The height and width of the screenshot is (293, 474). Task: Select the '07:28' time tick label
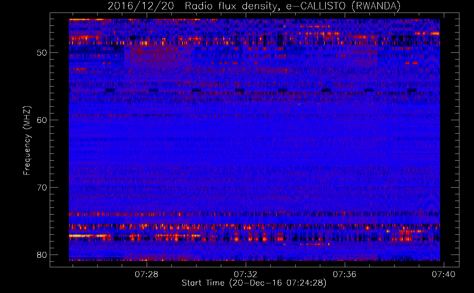[146, 274]
